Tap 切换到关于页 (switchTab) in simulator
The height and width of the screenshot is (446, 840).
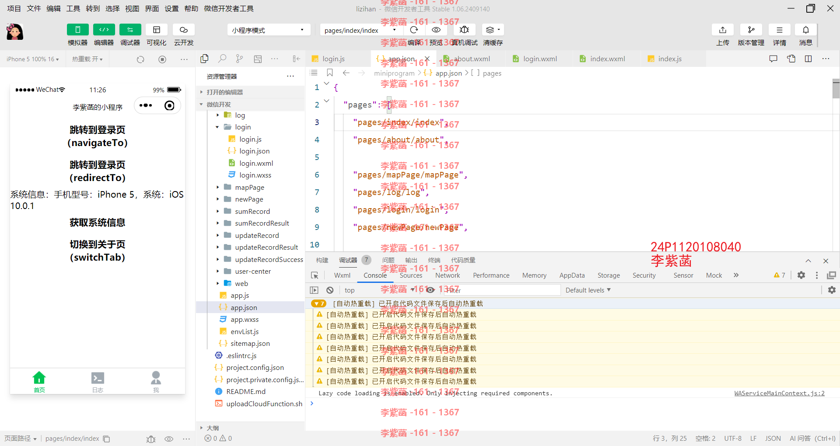tap(98, 251)
